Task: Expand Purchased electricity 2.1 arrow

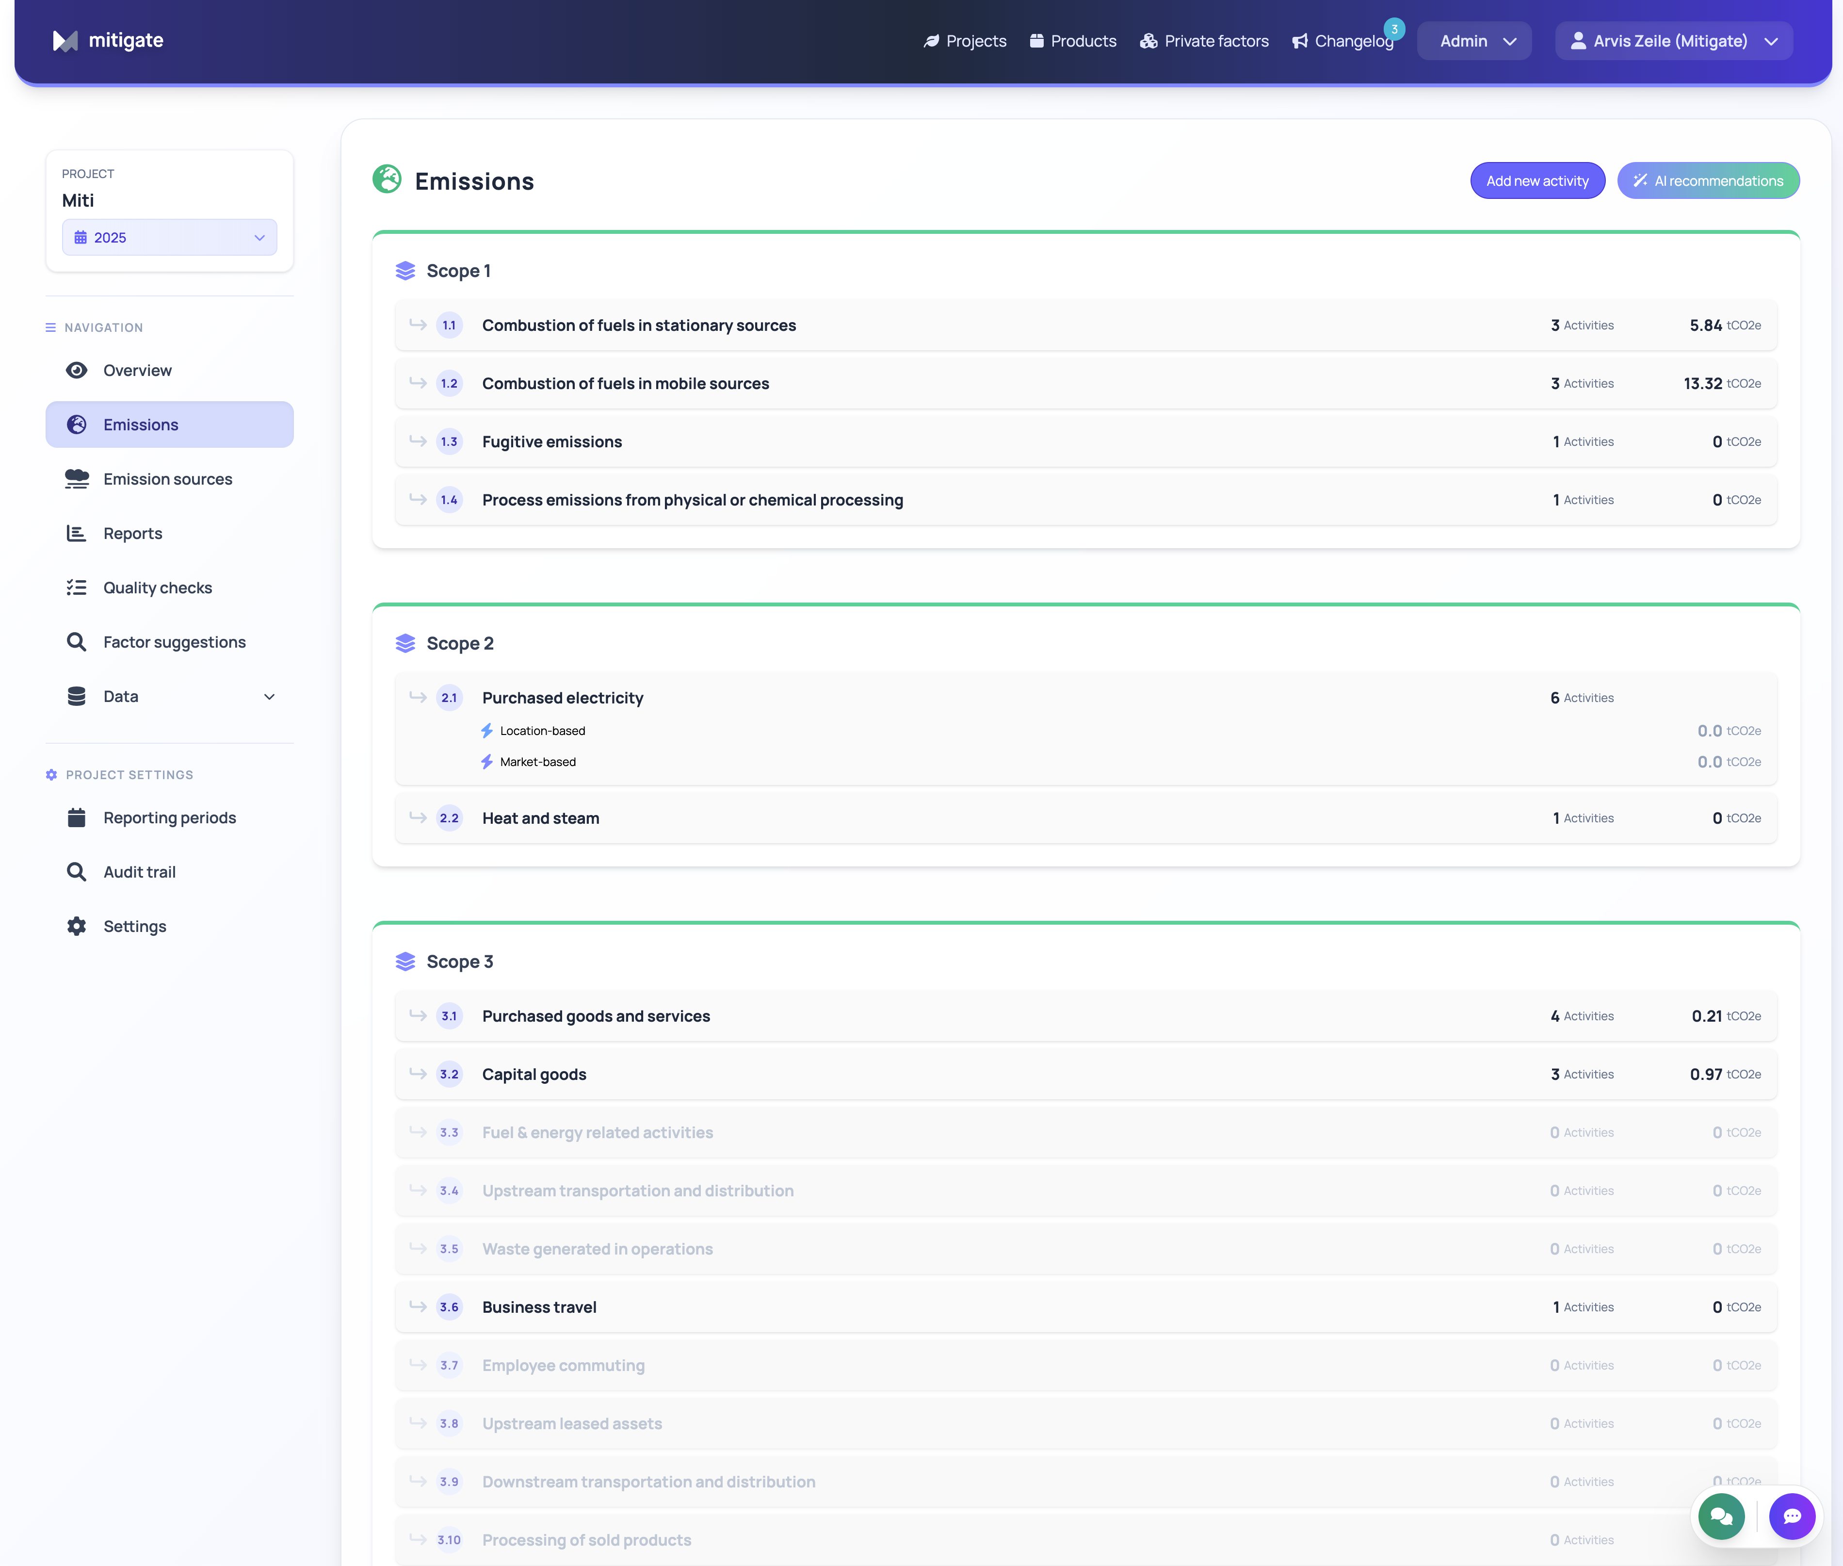Action: pos(418,698)
